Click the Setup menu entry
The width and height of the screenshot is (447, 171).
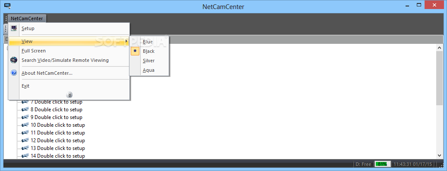click(69, 28)
